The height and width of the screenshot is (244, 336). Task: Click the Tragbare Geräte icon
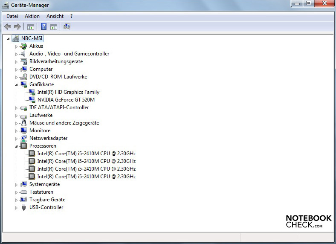pos(24,200)
